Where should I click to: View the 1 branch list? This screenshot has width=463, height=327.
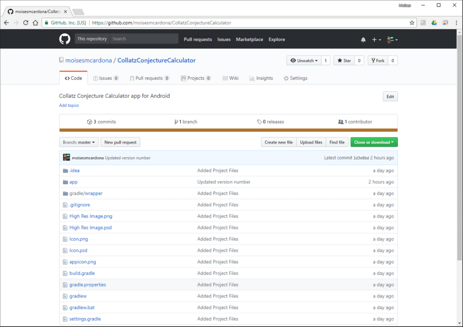(186, 122)
